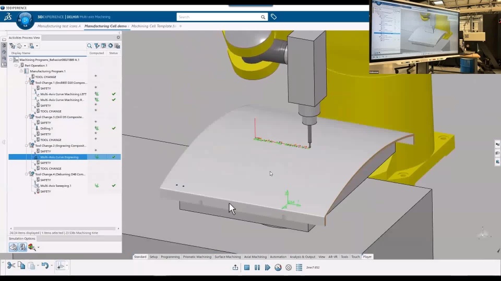501x281 pixels.
Task: Open the Programming toolbar tab
Action: click(x=170, y=257)
